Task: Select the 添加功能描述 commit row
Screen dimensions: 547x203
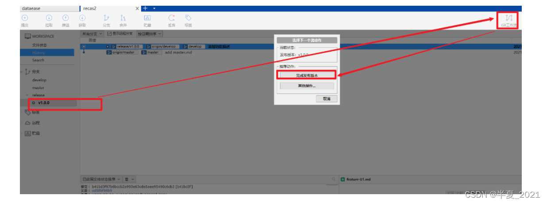Action: coord(300,46)
